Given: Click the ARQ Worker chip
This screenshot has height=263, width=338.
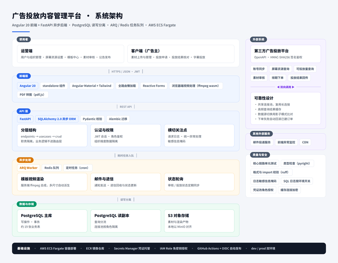Looking at the screenshot, I should [x=28, y=168].
